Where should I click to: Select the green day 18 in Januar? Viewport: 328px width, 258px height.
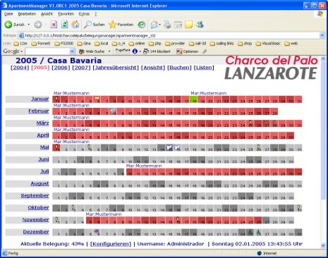point(193,99)
